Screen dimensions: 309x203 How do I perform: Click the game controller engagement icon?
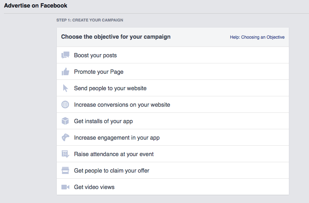[x=65, y=137]
